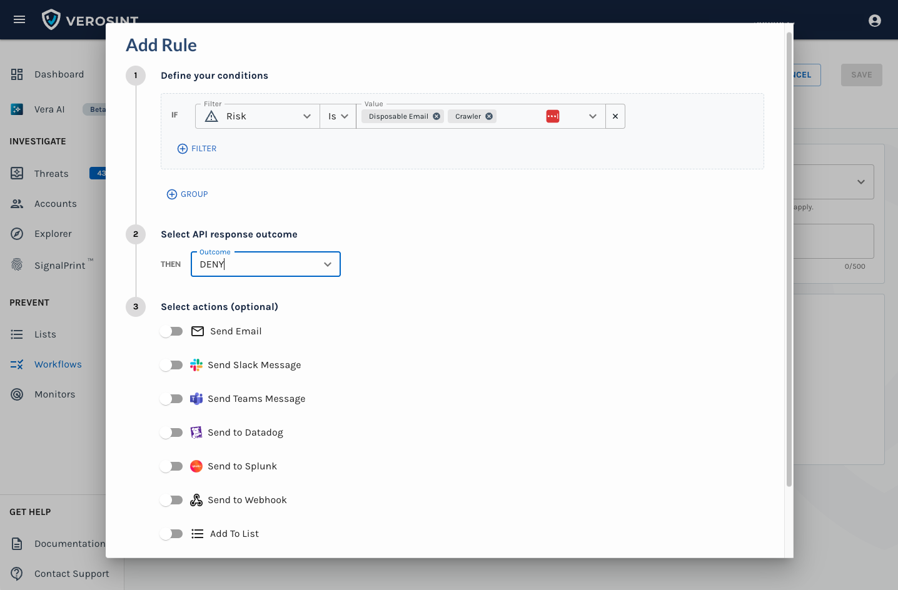The image size is (898, 590).
Task: Click the Slack logo icon
Action: pos(196,365)
